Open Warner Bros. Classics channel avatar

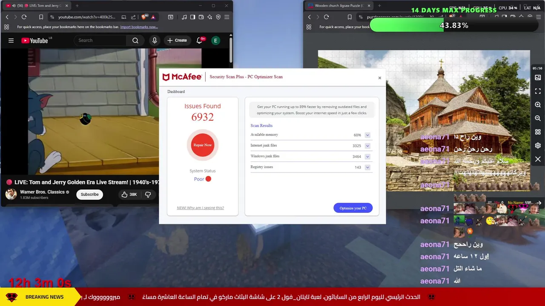click(x=11, y=194)
